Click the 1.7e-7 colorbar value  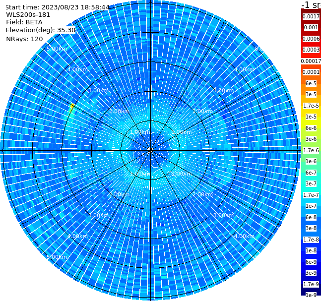pos(311,195)
